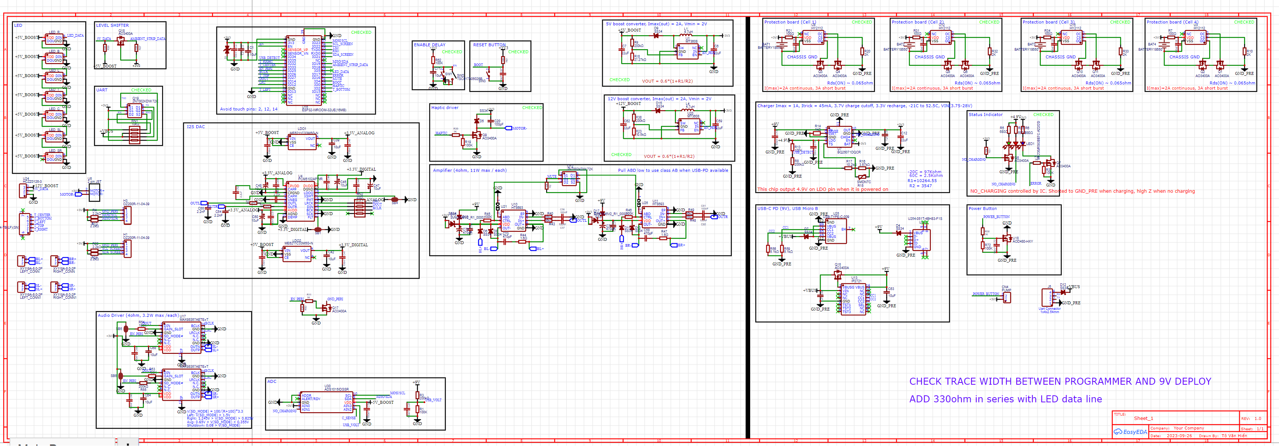Screen dimensions: 1279x446
Task: Click 'ESP32-WROOM-32UE(16MB)' component label
Action: pos(324,110)
